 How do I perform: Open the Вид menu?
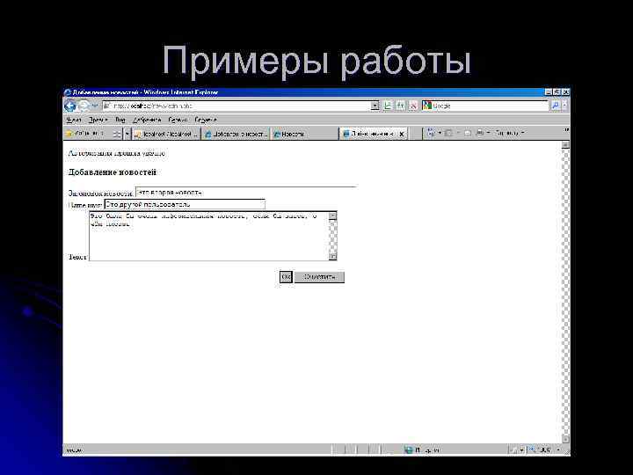point(120,120)
